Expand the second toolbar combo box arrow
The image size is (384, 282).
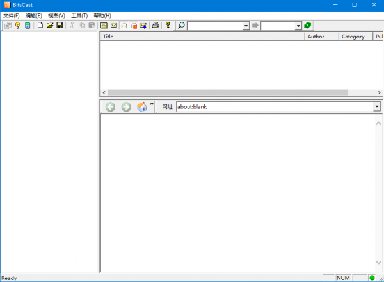298,26
